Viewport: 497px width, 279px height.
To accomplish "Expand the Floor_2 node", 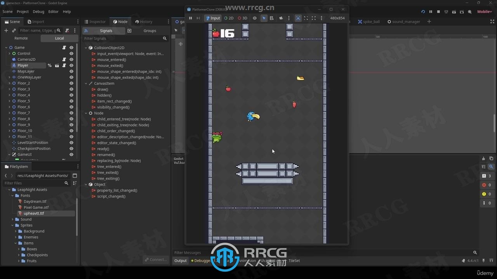I will coord(9,83).
